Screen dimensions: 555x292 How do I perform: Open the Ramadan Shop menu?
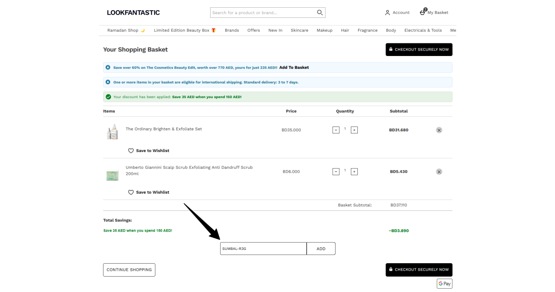[126, 30]
